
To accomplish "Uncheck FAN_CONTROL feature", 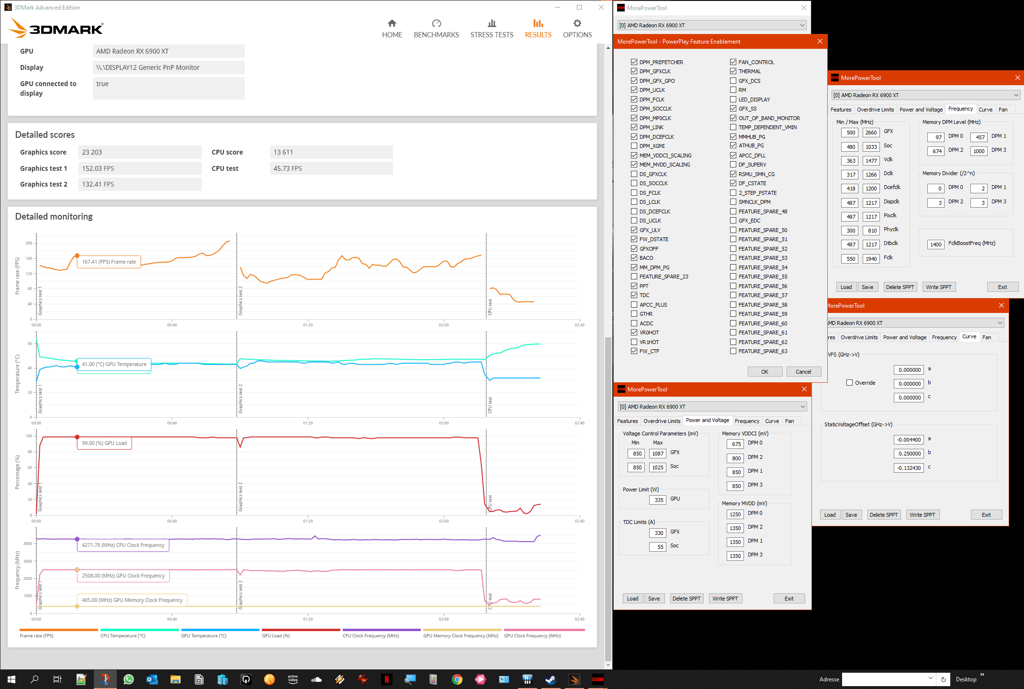I will click(x=733, y=62).
